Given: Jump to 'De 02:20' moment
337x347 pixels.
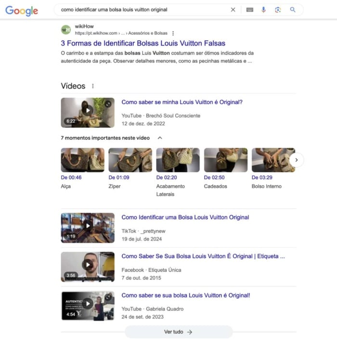Looking at the screenshot, I should tap(167, 177).
